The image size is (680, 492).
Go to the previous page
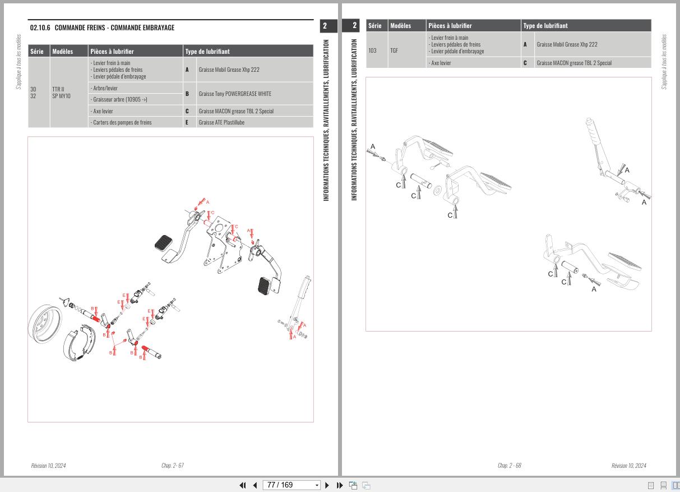click(255, 485)
